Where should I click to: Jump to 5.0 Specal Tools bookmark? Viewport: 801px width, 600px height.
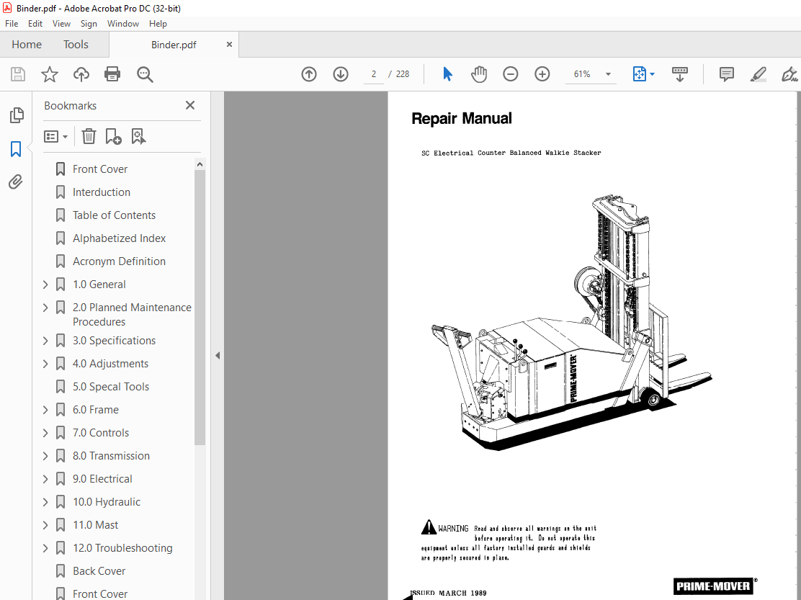pos(111,387)
